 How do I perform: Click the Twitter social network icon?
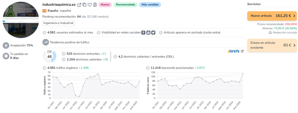point(153,32)
